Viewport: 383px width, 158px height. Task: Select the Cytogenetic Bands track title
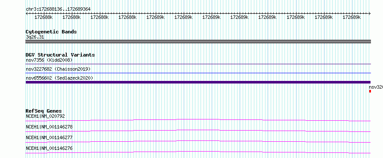pyautogui.click(x=51, y=32)
